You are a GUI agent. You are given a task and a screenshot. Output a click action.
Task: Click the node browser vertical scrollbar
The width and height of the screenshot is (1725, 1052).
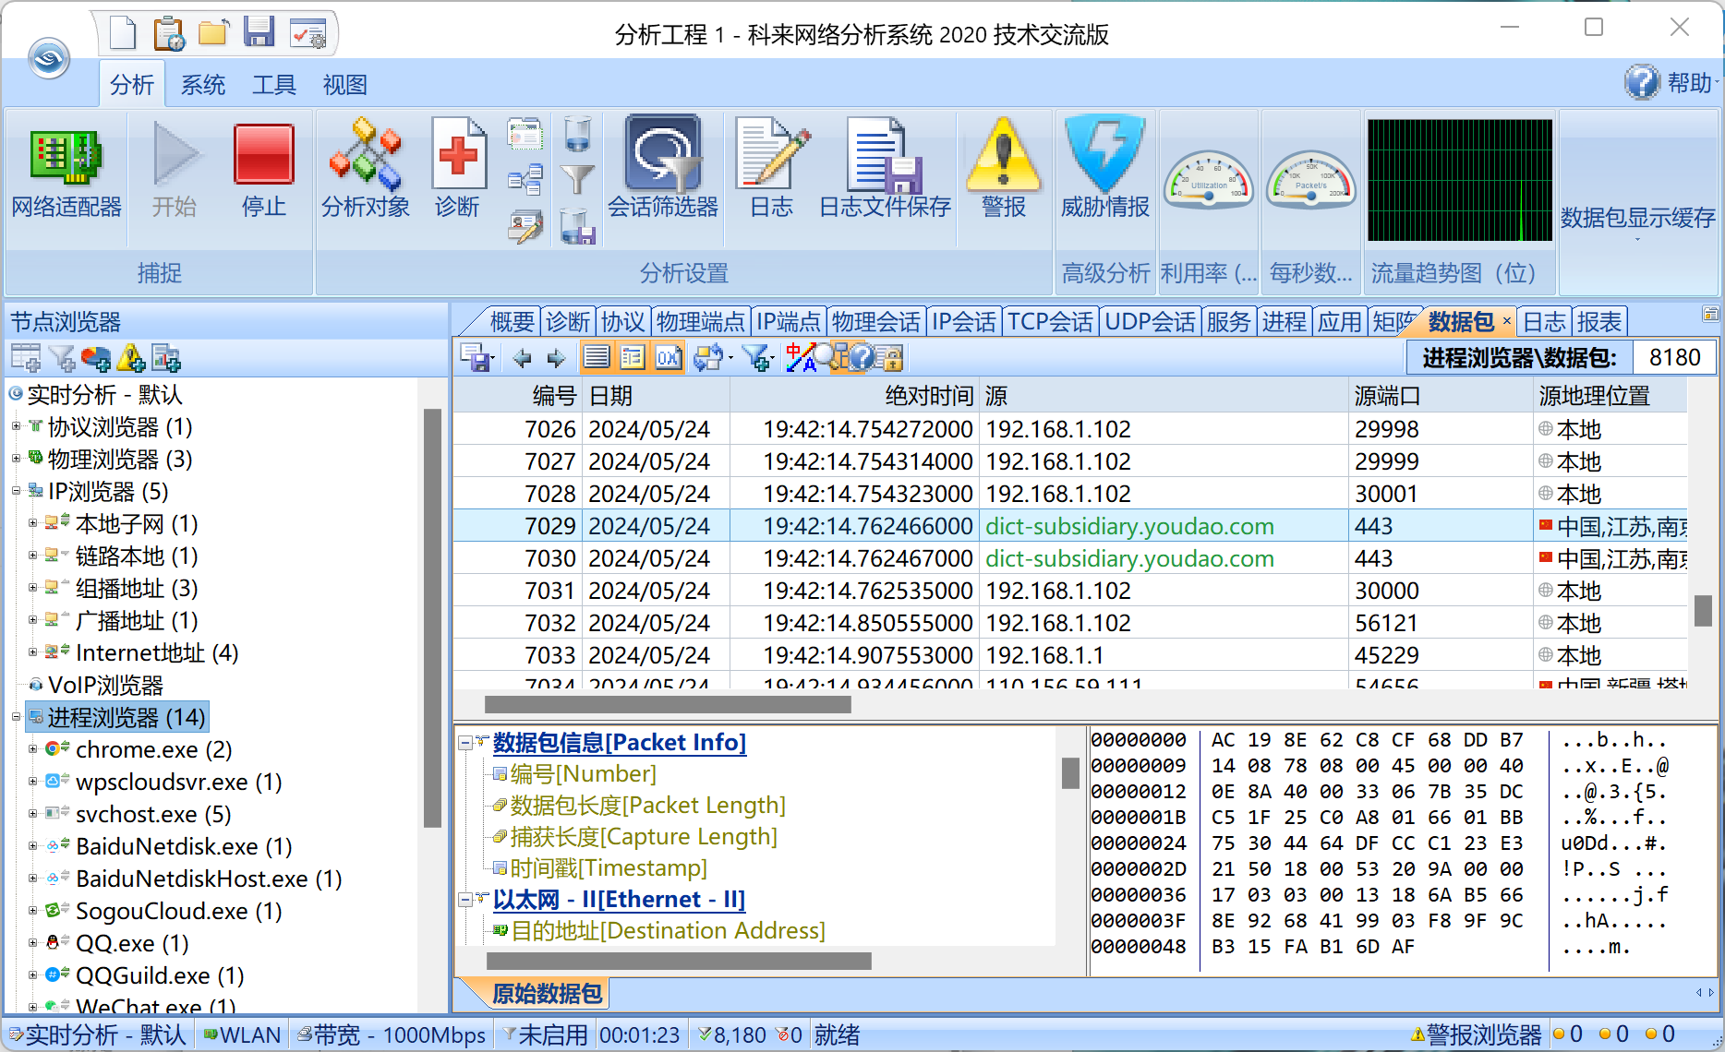(431, 618)
